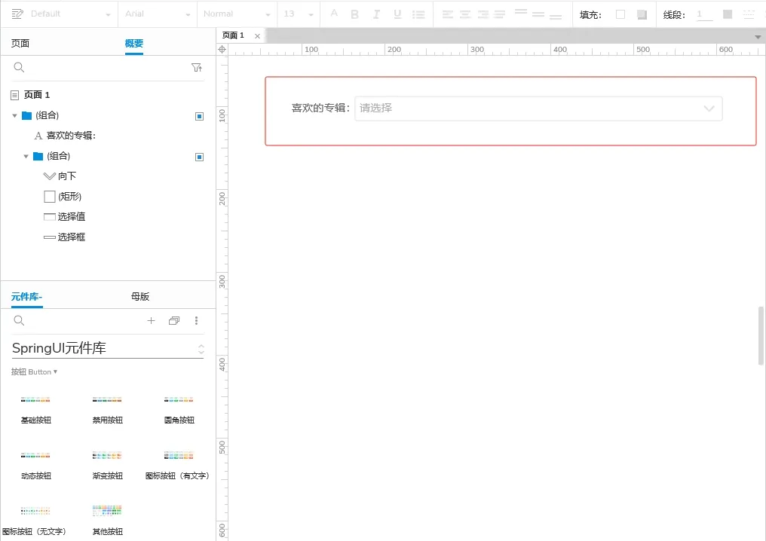Screen dimensions: 766x541
Task: Switch to the 页面 tab
Action: 20,43
